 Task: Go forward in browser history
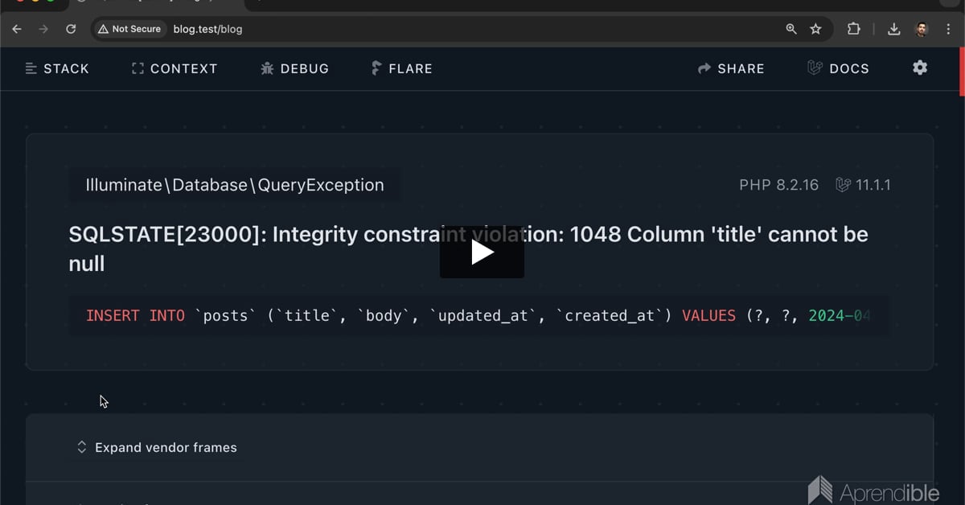pyautogui.click(x=43, y=29)
